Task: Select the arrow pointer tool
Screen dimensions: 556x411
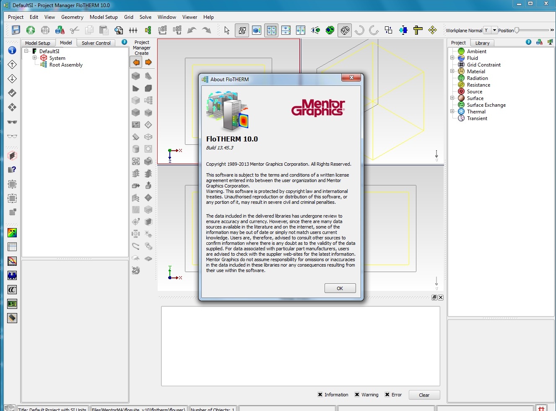Action: pyautogui.click(x=227, y=30)
